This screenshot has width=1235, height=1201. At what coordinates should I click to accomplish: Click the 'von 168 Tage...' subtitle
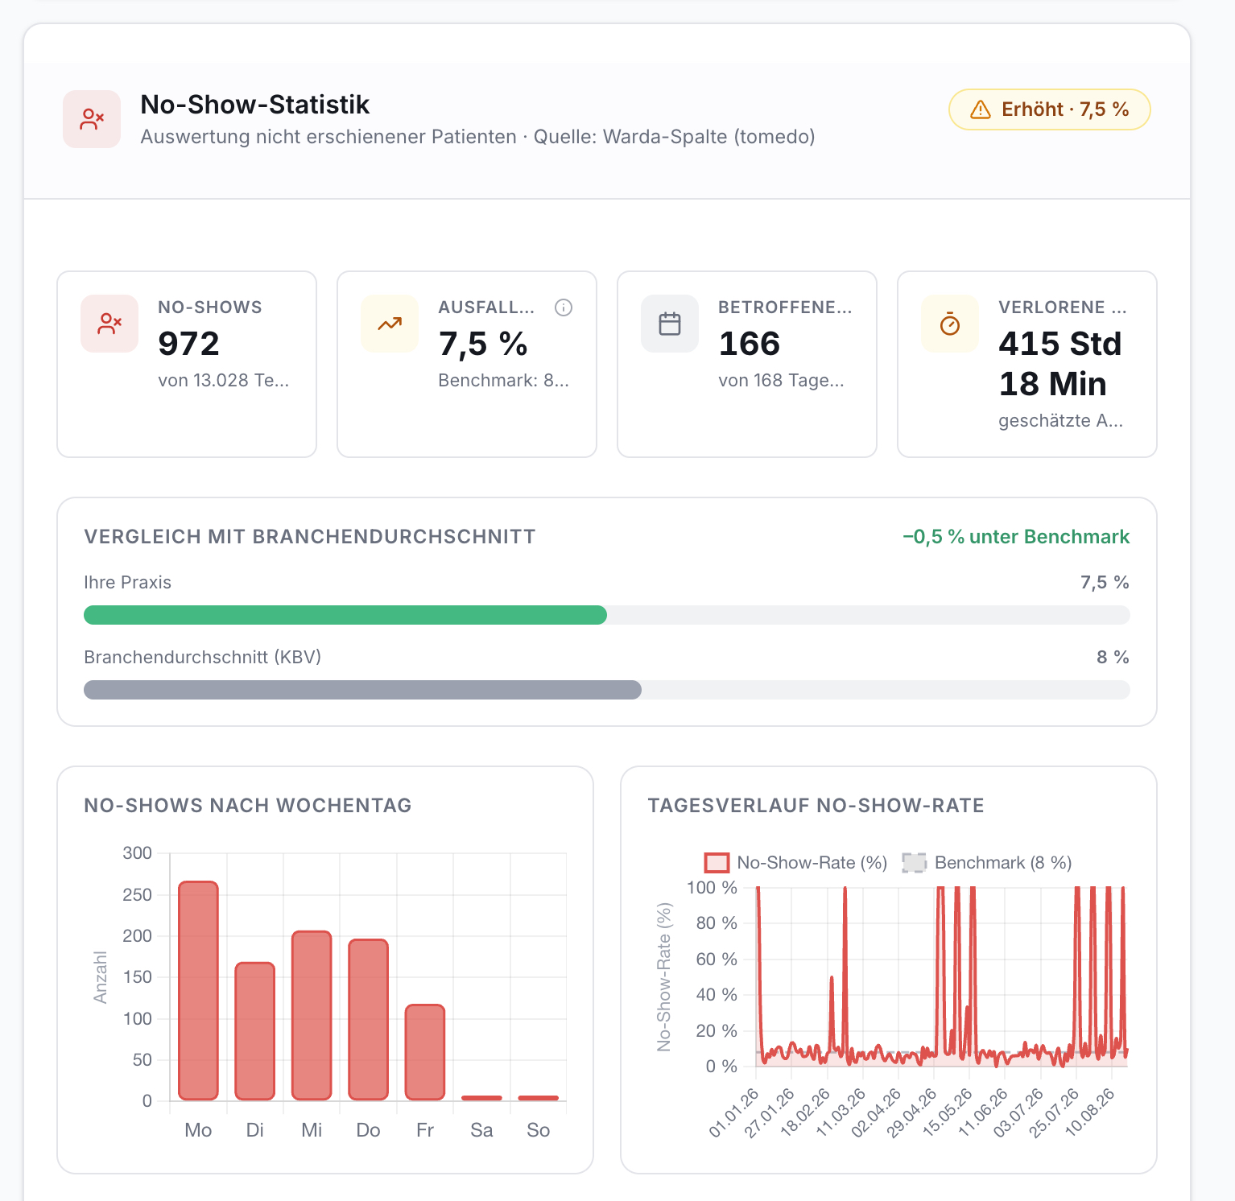point(781,381)
